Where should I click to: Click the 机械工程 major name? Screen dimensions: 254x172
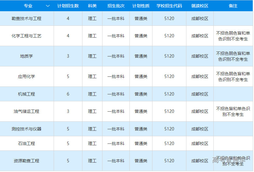tap(26, 94)
